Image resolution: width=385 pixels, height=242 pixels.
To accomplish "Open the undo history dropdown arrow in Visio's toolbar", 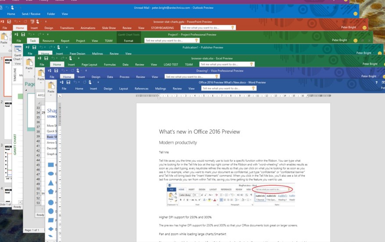I will [x=67, y=71].
